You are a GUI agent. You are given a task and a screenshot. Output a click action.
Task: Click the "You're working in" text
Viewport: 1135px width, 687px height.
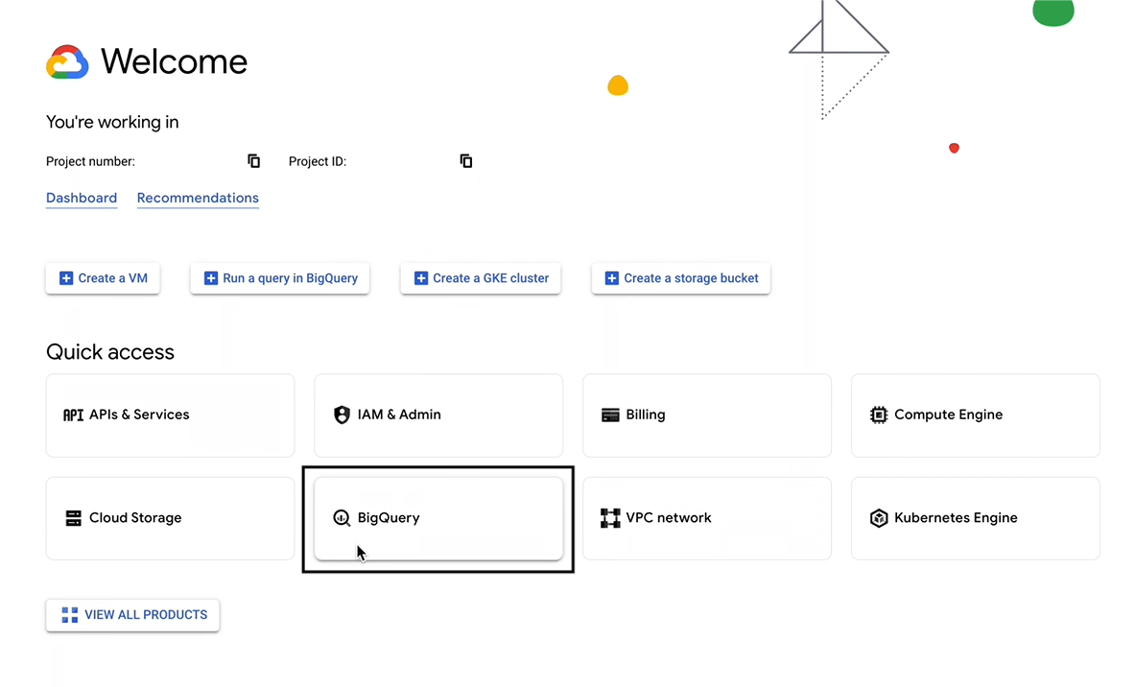(x=112, y=122)
